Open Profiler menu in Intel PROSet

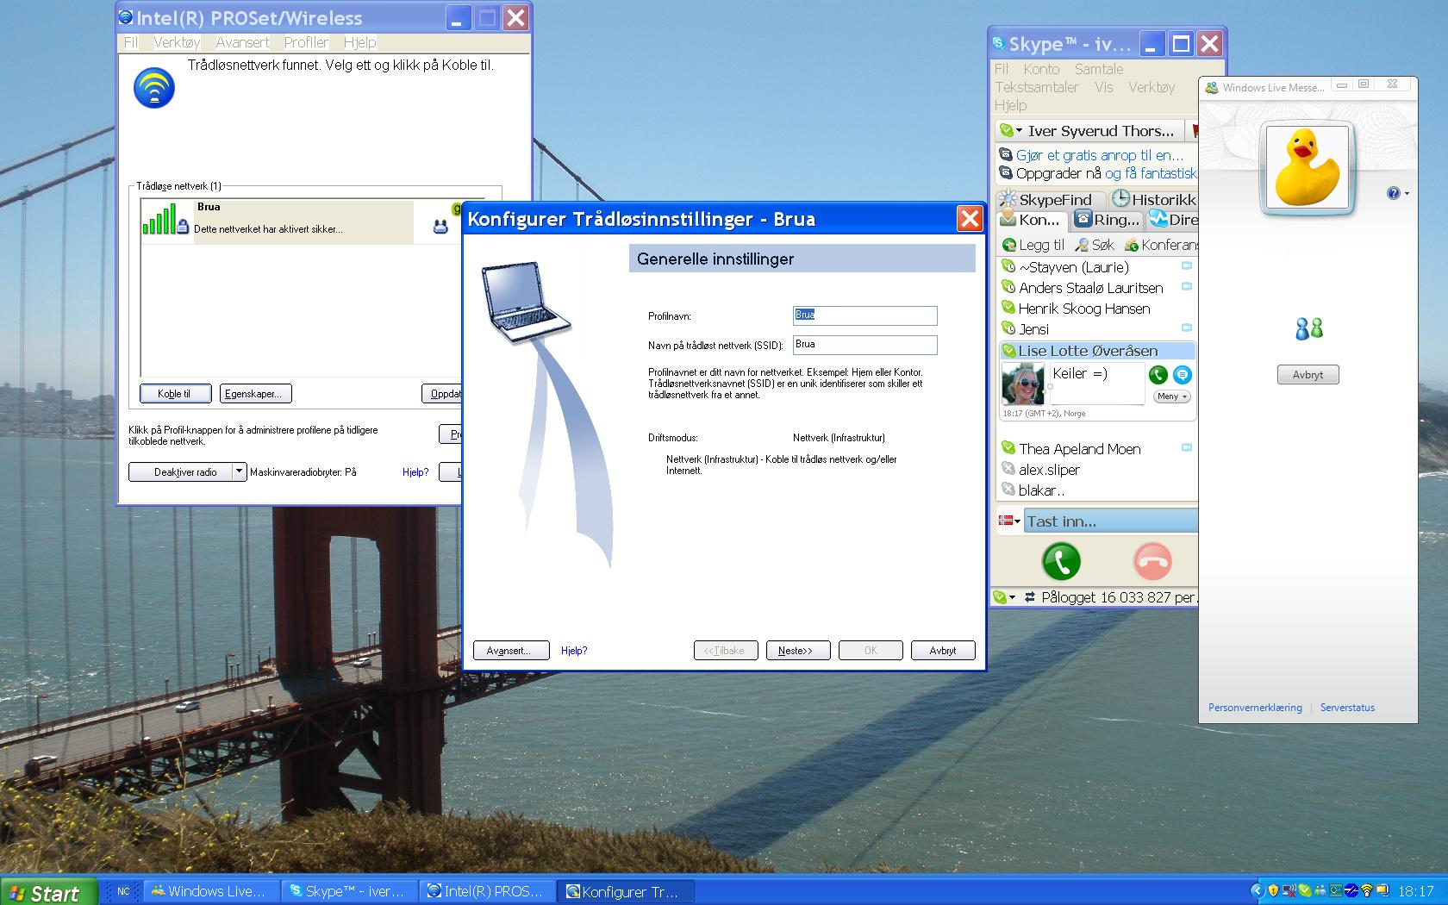[306, 42]
